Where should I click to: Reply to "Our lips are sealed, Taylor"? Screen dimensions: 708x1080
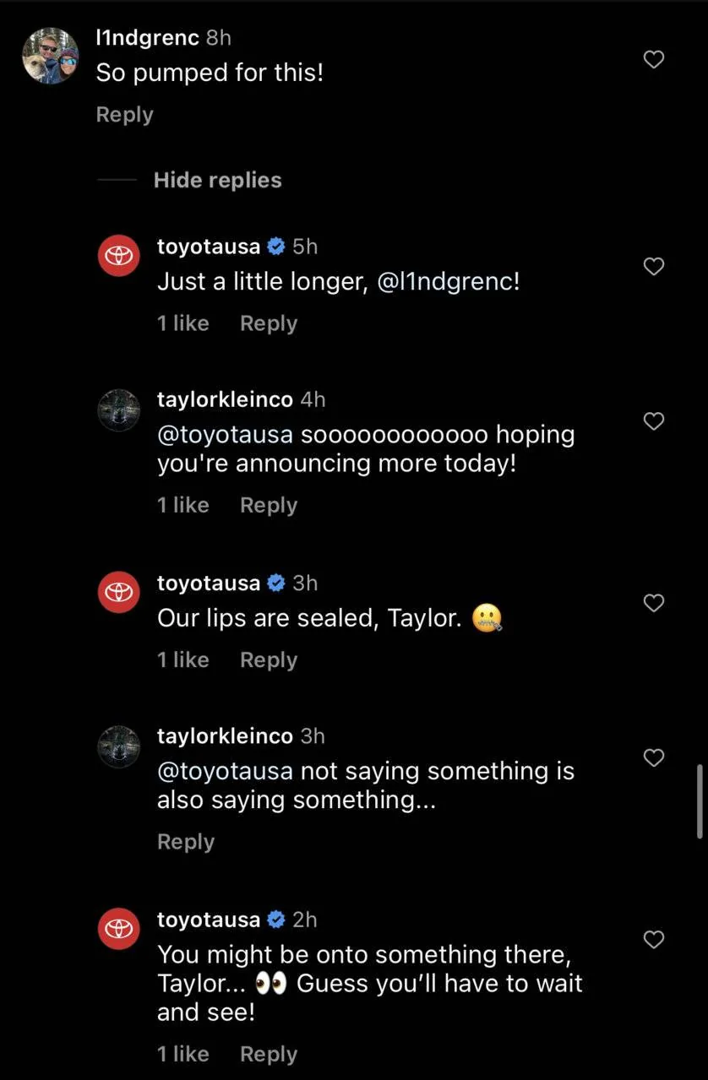tap(268, 659)
